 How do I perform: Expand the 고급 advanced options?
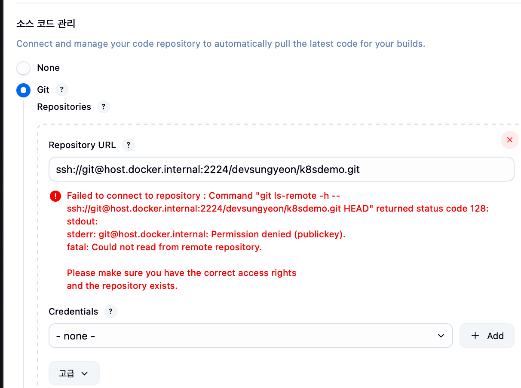pos(74,373)
